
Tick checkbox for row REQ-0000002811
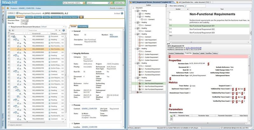coord(9,43)
